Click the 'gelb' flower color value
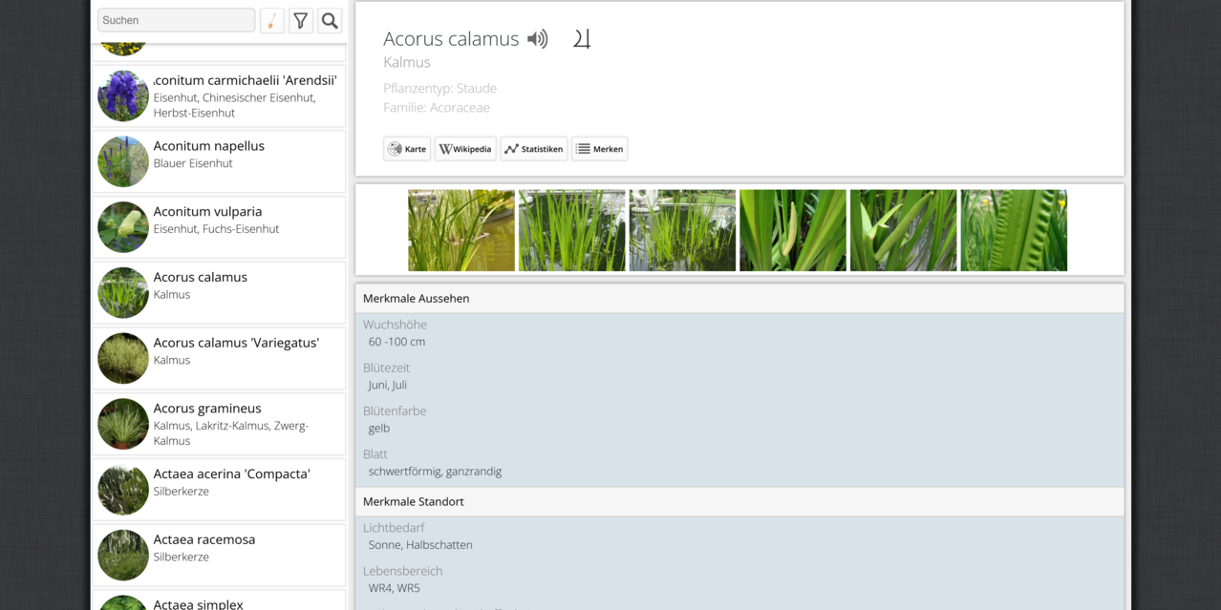1221x610 pixels. pos(379,429)
